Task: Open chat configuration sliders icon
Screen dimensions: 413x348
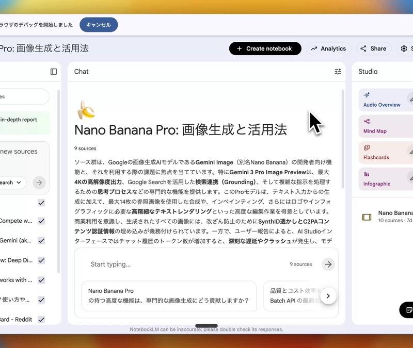Action: coord(338,72)
